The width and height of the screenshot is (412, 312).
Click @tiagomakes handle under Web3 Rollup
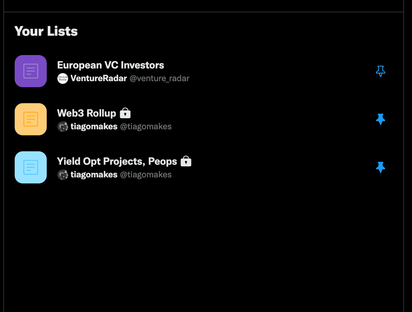146,126
